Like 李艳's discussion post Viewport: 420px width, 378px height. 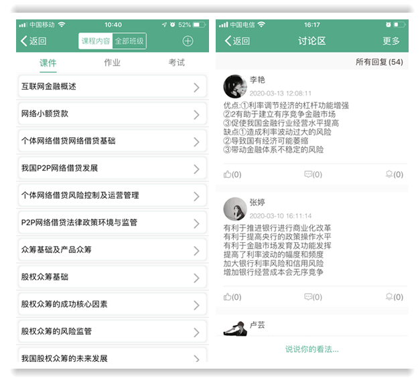(228, 175)
